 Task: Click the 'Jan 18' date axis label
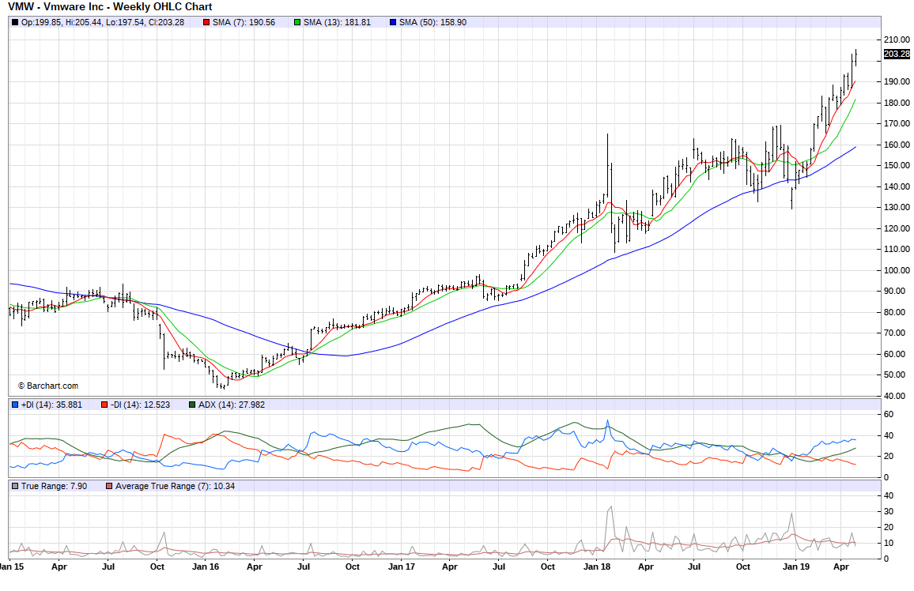click(597, 567)
